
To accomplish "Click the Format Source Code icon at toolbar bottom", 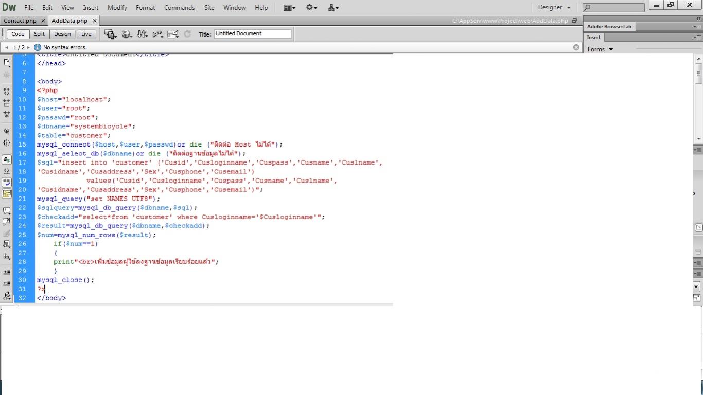I will pyautogui.click(x=7, y=296).
